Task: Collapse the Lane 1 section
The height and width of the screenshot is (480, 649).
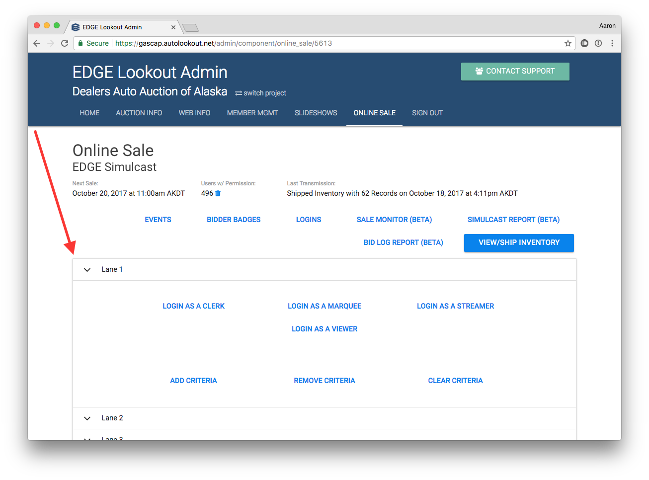Action: [87, 270]
